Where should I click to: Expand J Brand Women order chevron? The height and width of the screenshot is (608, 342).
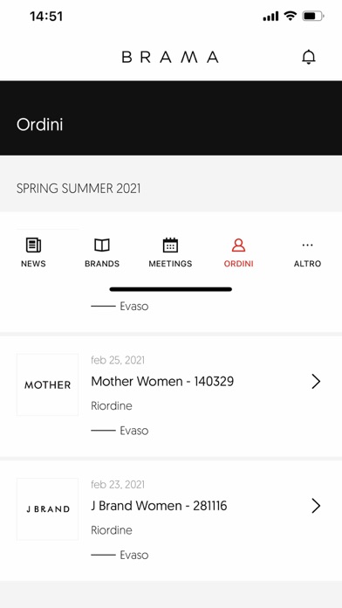[x=316, y=506]
